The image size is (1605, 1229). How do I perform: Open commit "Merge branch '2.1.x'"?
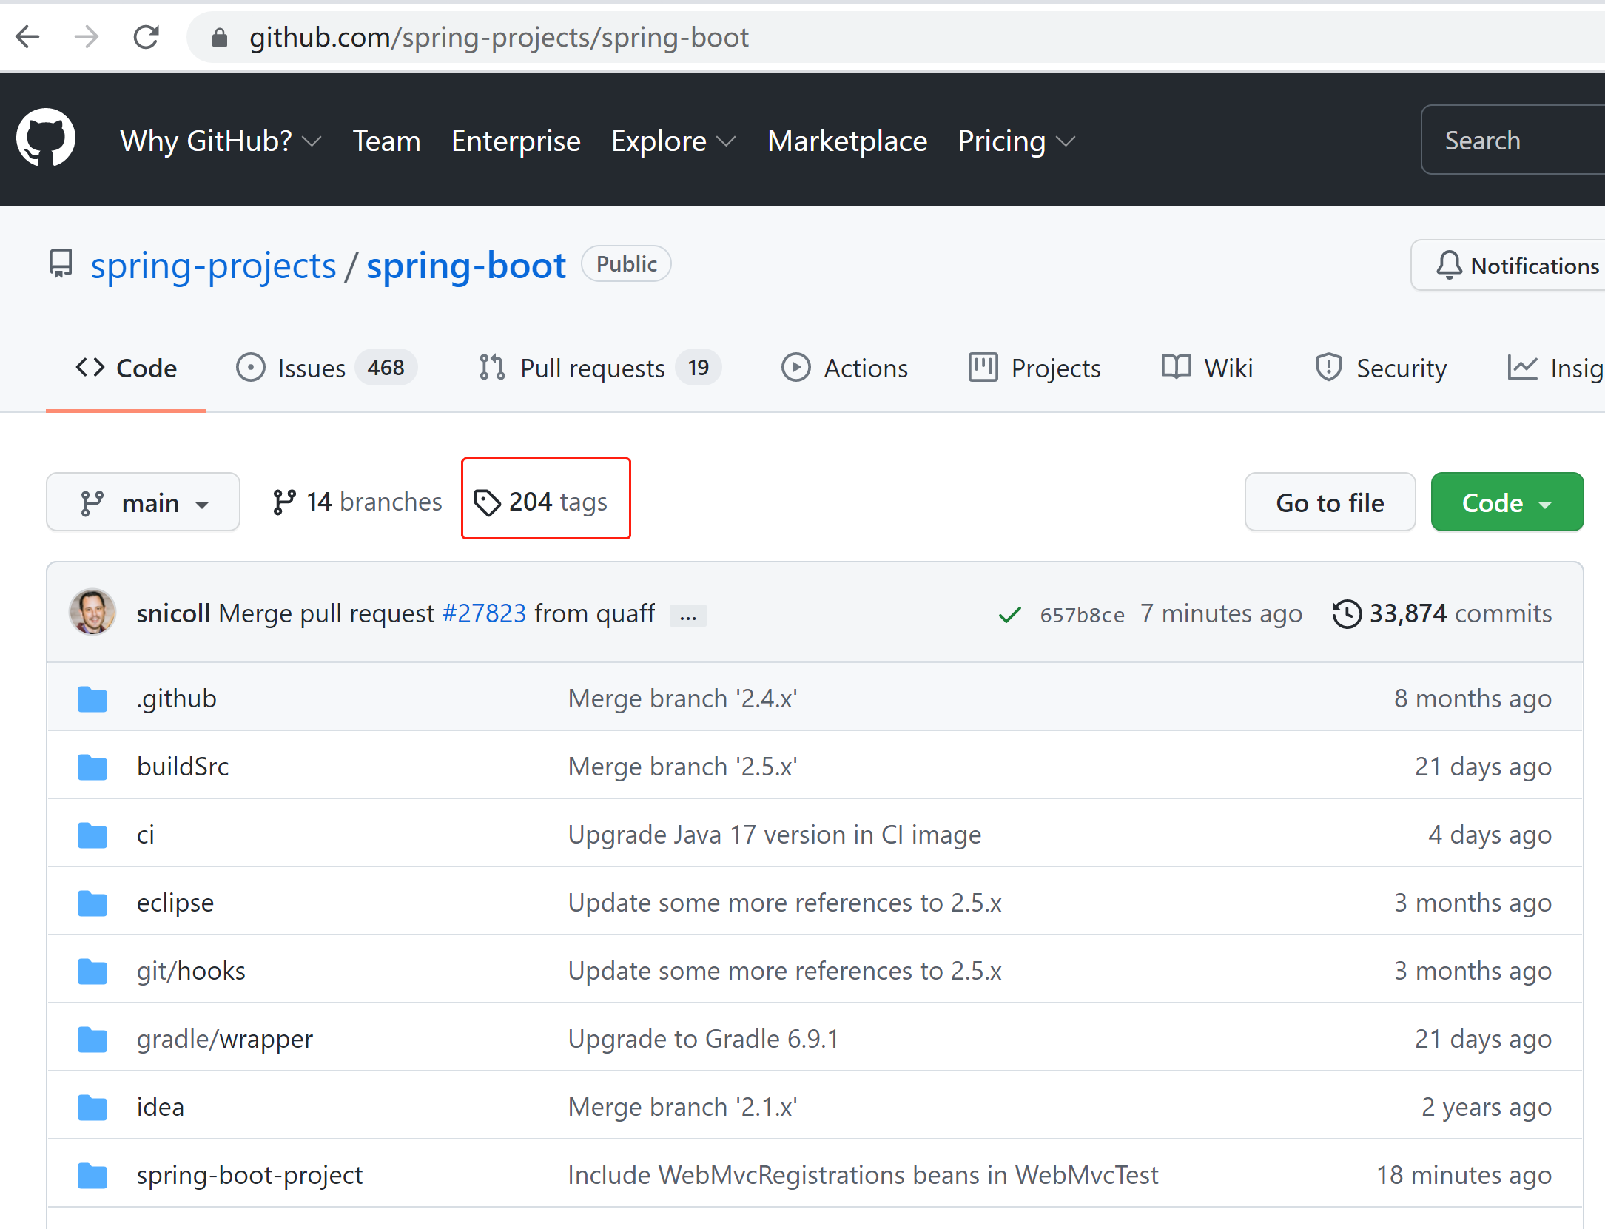click(682, 1107)
